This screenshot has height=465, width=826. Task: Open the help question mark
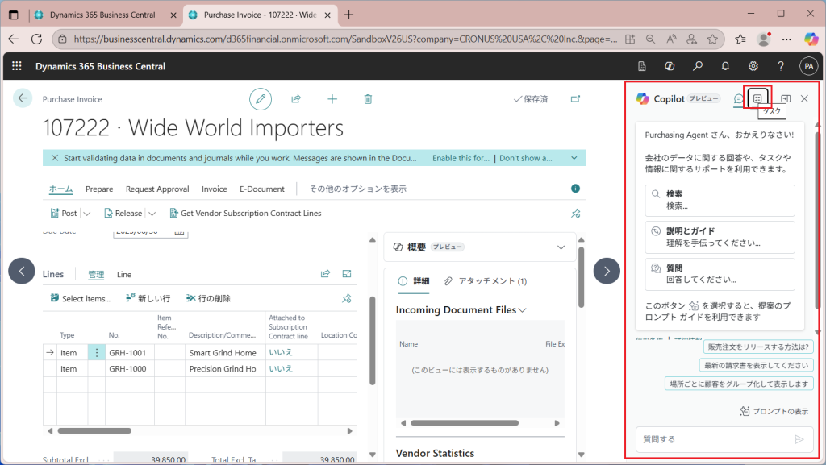(x=781, y=66)
